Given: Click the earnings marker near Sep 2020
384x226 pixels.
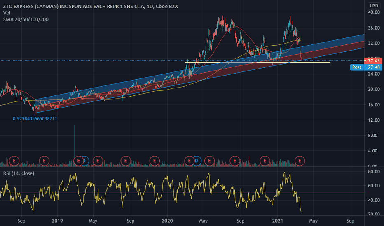Looking at the screenshot, I should [x=234, y=161].
